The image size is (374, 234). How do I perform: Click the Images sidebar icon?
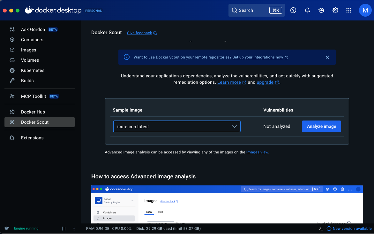[12, 50]
